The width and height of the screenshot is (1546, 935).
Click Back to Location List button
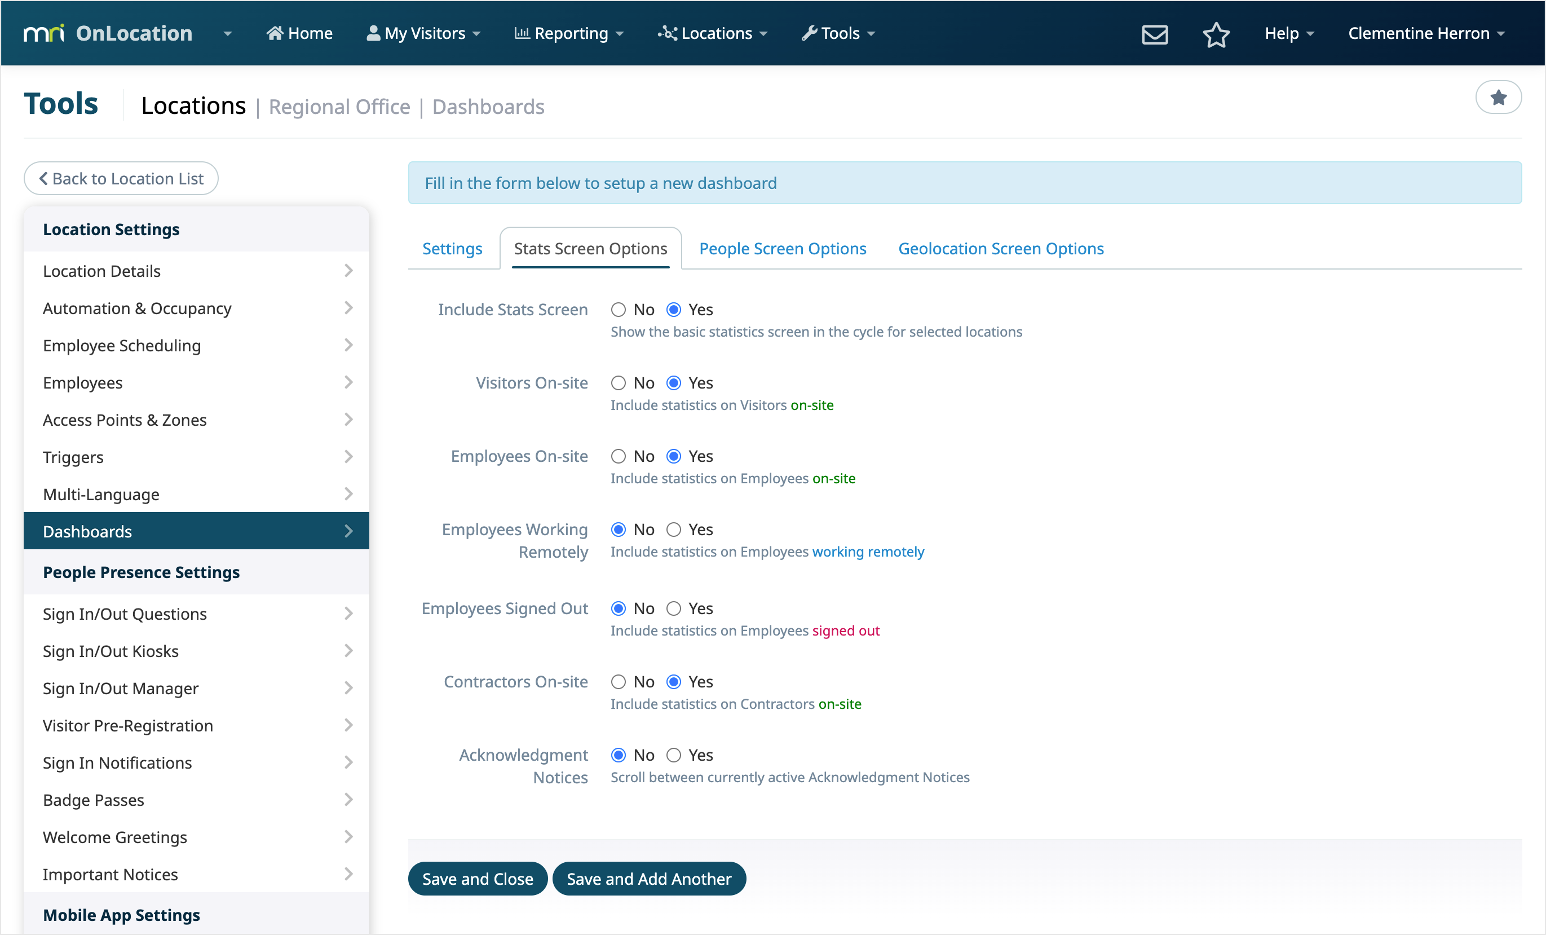[121, 179]
